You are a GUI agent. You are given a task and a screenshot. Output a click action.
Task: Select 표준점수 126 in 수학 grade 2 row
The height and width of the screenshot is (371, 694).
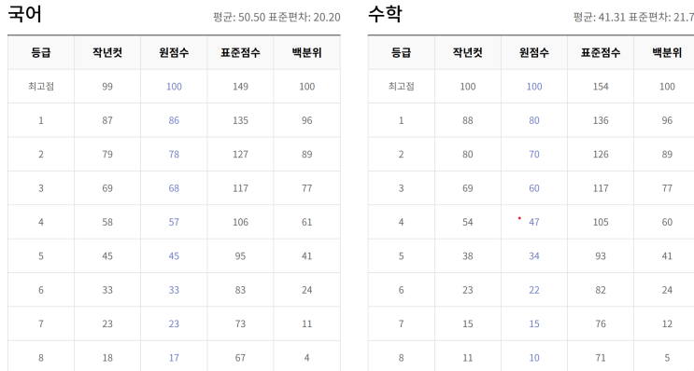tap(601, 154)
